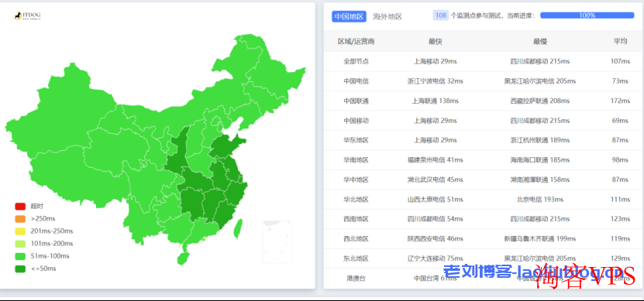Viewport: 644px width, 301px height.
Task: Click the 平均 column header
Action: (x=620, y=42)
